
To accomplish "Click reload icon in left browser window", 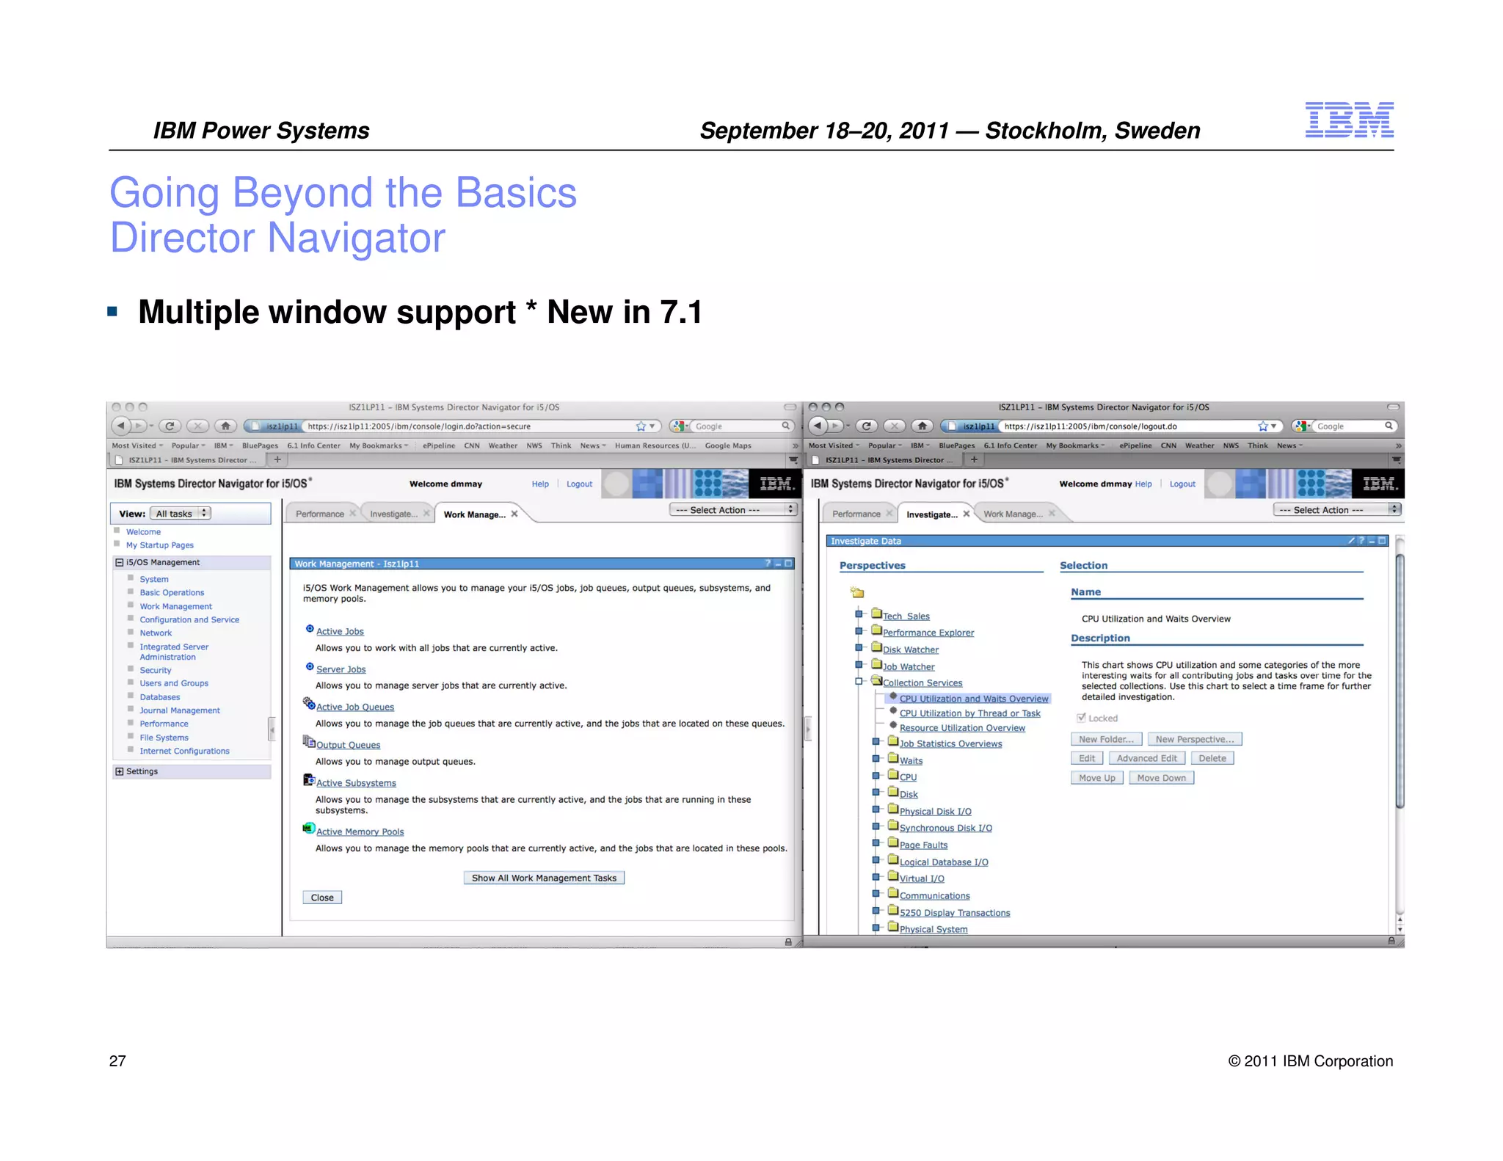I will coord(170,426).
